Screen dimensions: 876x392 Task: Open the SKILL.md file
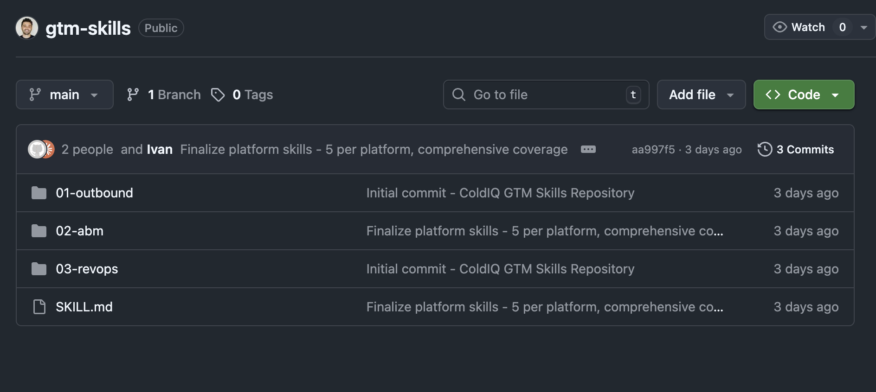(84, 307)
